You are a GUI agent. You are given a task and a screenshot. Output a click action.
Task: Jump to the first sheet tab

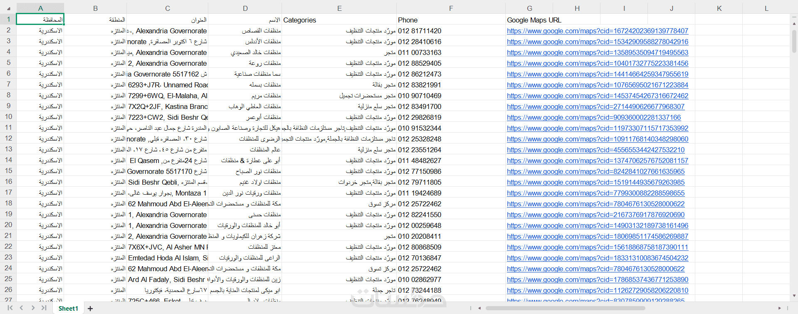[10, 308]
